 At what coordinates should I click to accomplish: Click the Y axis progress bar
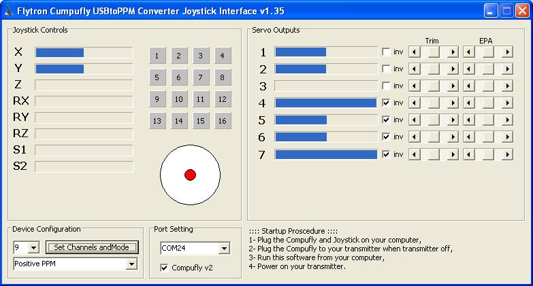[x=84, y=69]
